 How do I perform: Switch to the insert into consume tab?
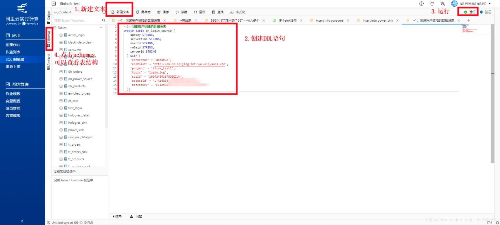pos(329,20)
